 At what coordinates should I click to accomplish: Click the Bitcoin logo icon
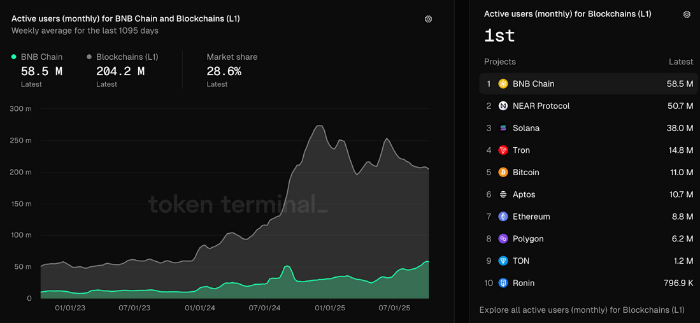503,173
